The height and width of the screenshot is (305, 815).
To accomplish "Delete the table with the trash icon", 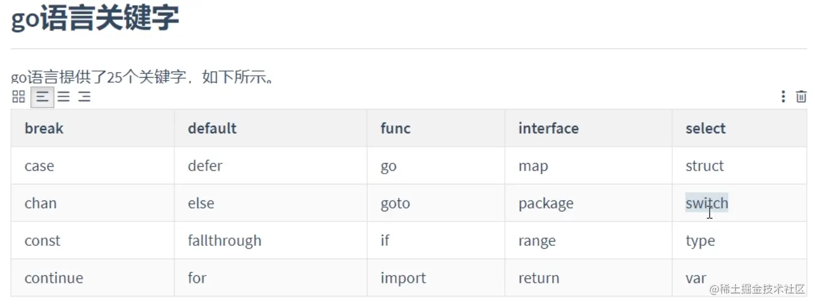I will (801, 97).
